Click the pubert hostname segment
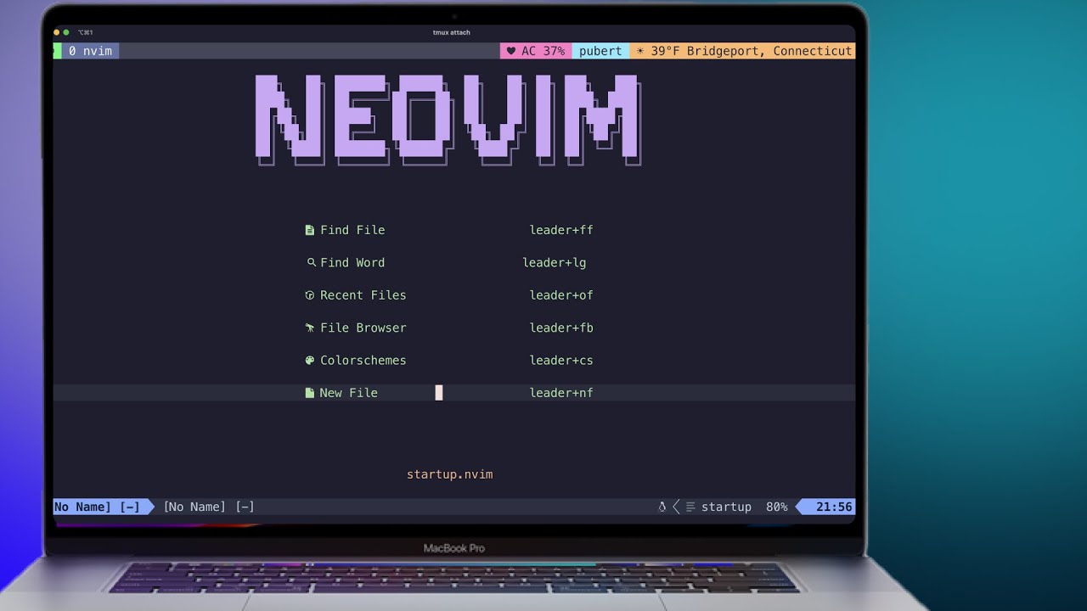Viewport: 1087px width, 611px height. click(600, 51)
